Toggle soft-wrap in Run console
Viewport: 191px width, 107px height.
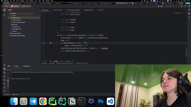coord(8,78)
